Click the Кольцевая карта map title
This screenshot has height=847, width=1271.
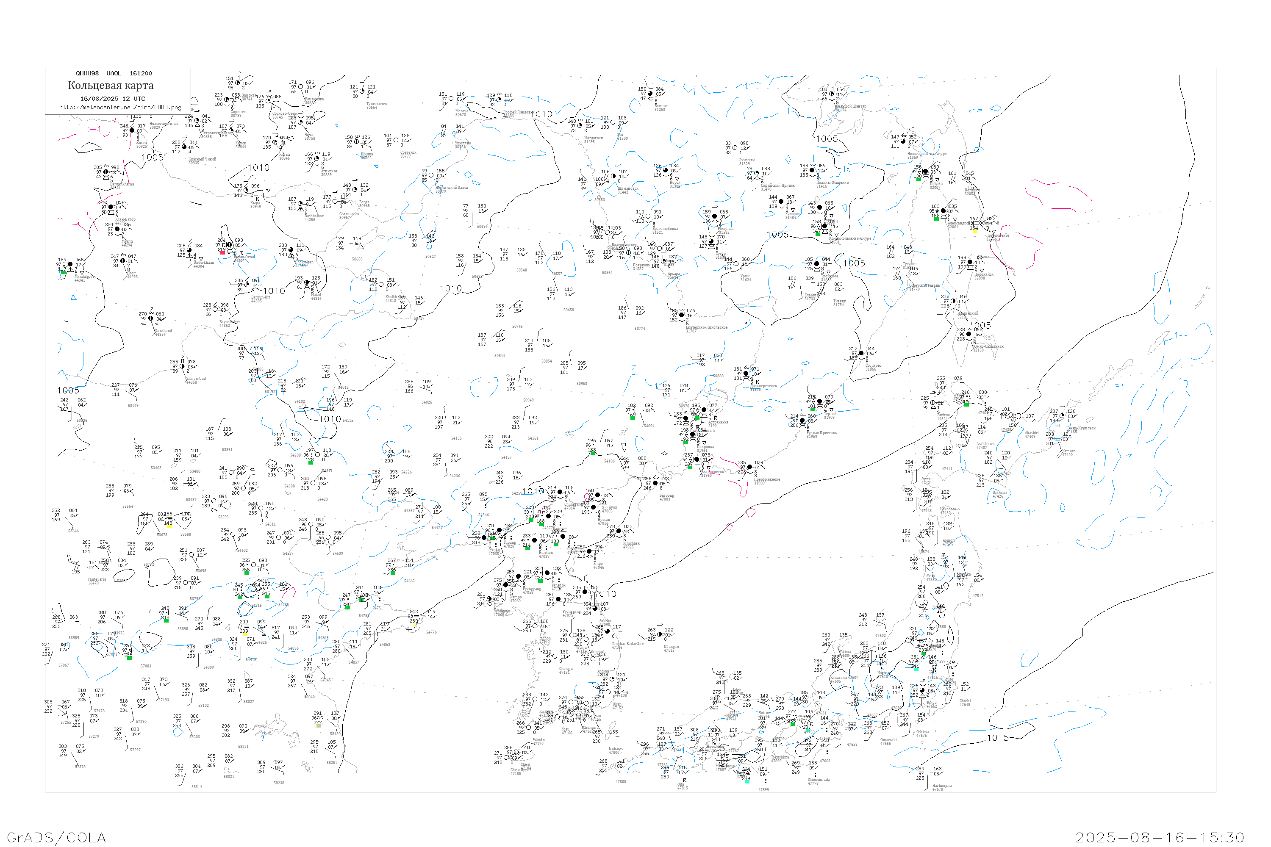point(111,86)
